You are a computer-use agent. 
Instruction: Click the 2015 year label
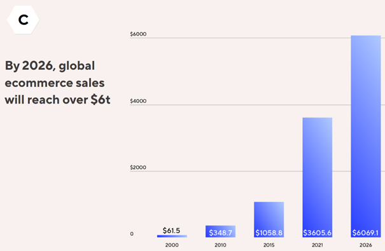(269, 245)
